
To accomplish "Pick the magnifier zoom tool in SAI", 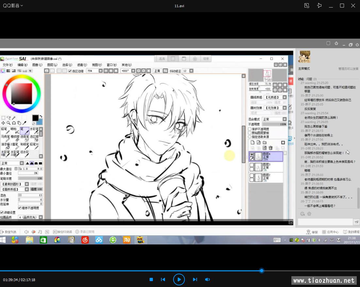I will click(x=8, y=123).
